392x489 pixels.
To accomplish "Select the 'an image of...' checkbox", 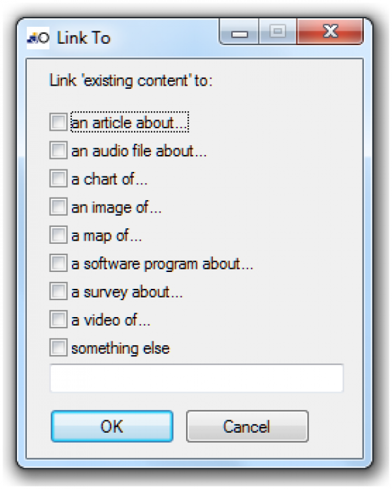I will (58, 207).
